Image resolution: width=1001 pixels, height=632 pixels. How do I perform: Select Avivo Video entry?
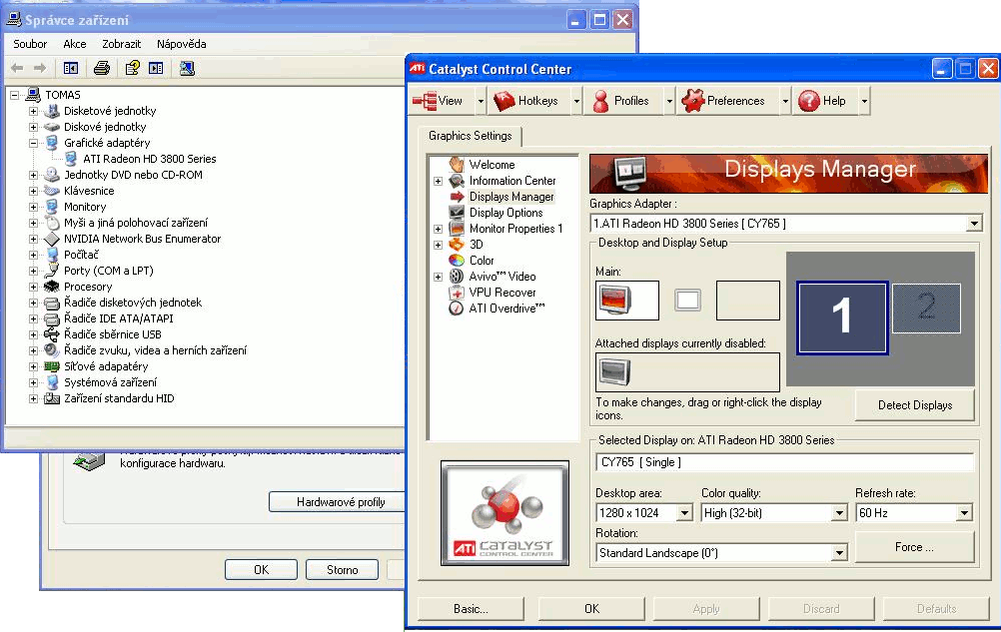coord(502,277)
